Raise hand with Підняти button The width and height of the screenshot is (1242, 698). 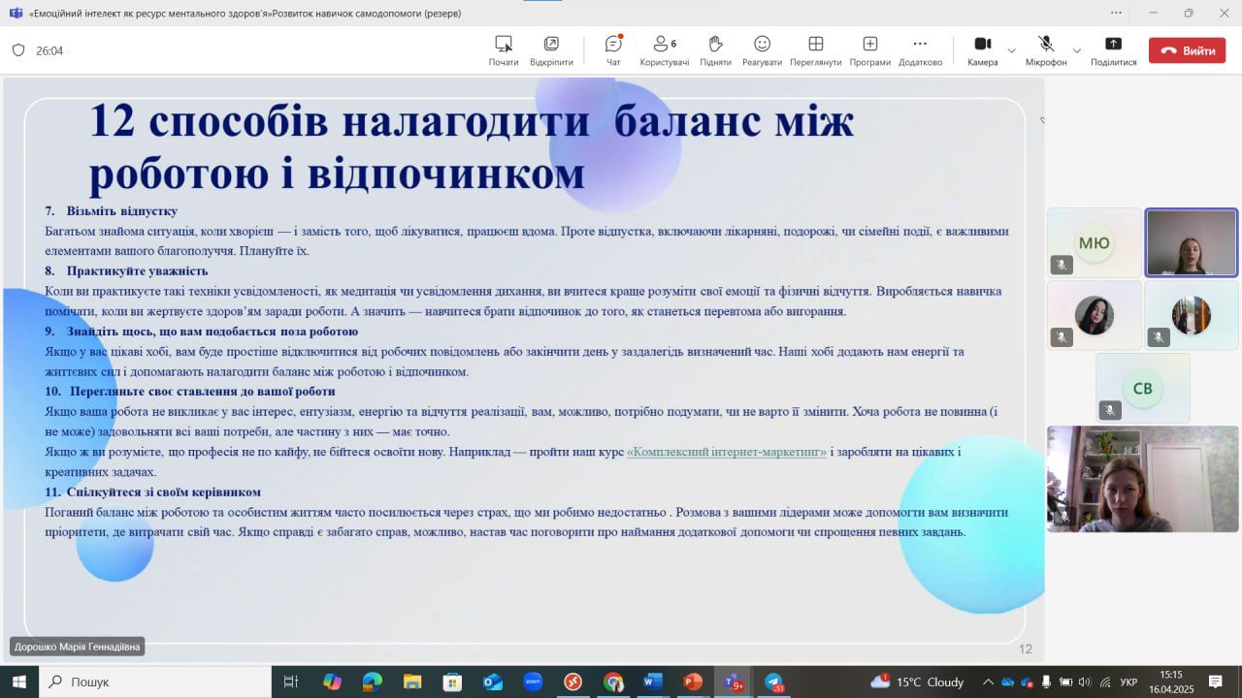pos(715,50)
